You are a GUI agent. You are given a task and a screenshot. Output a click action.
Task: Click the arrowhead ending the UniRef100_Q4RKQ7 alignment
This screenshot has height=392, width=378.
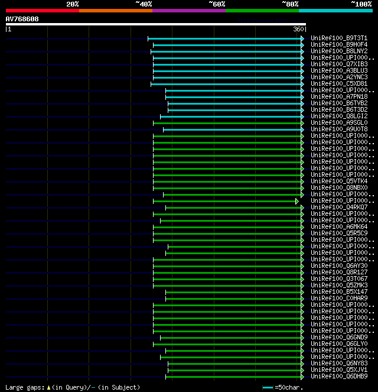[302, 208]
